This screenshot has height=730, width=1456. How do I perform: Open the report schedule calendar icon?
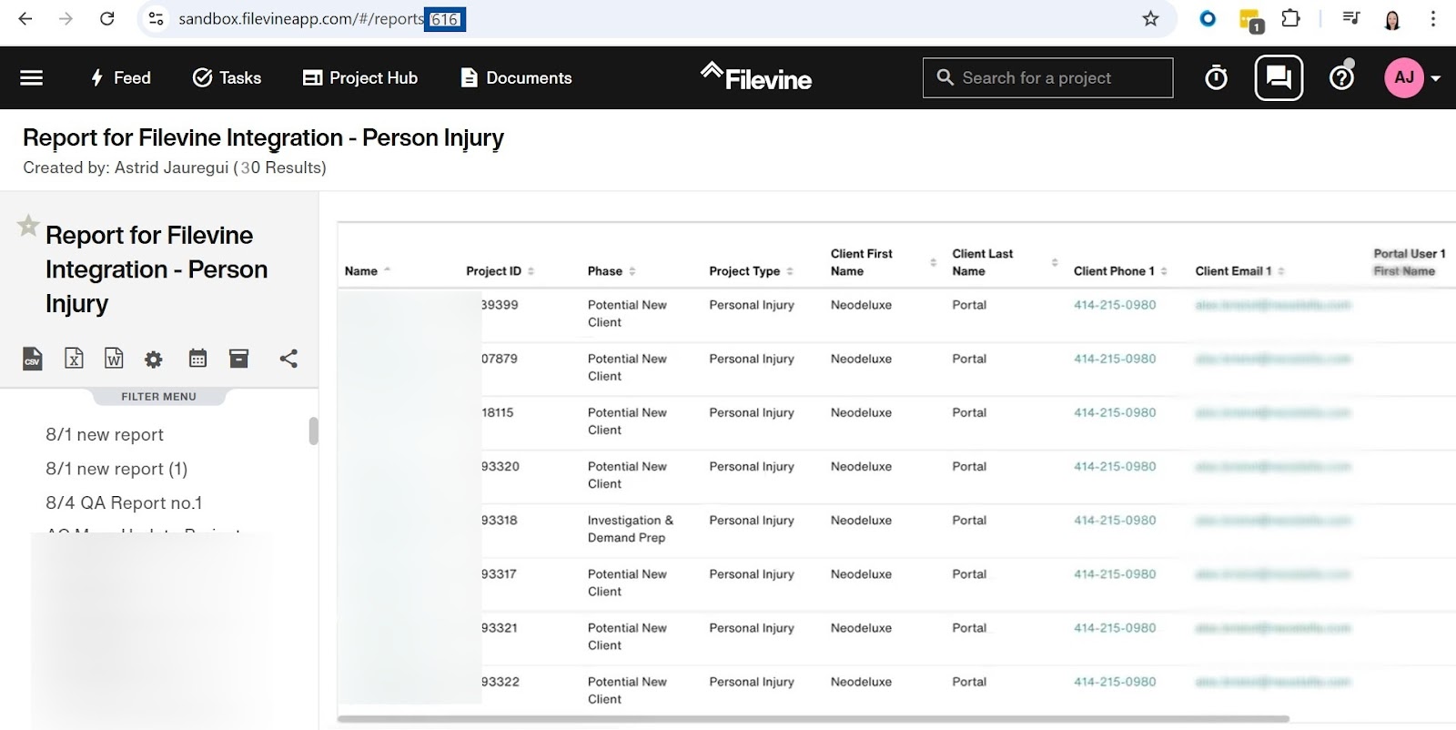(x=197, y=359)
